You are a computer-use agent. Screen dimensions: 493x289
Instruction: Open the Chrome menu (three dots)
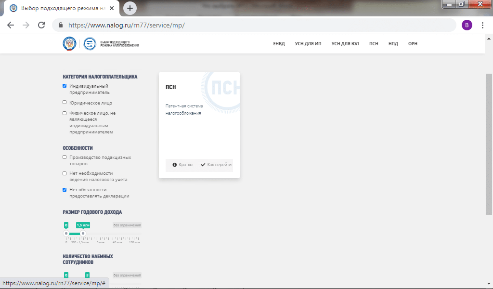[482, 25]
